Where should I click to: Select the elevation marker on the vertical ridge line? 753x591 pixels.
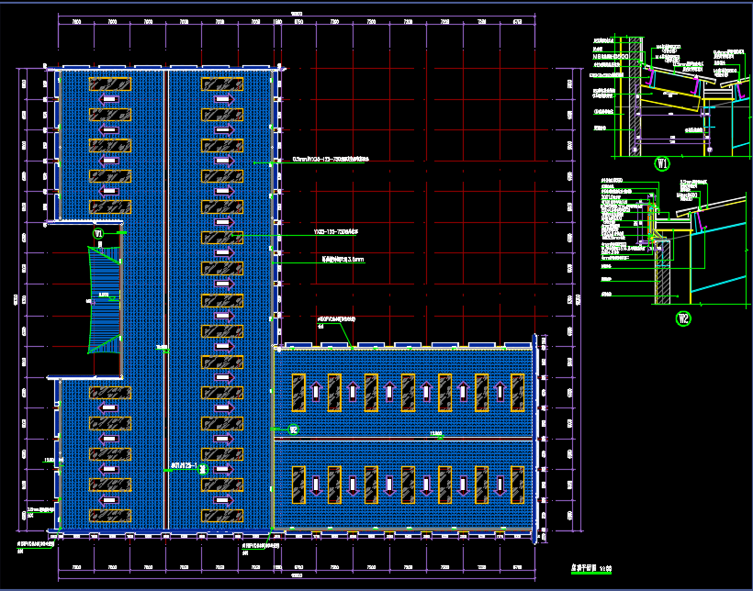tap(163, 349)
